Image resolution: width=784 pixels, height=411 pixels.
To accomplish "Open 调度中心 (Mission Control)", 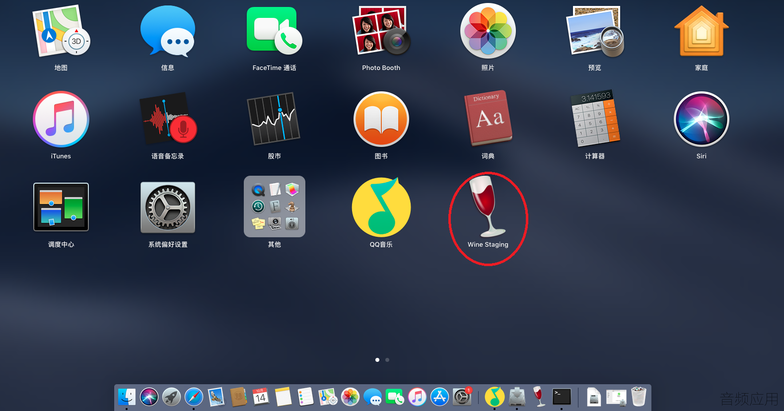I will click(x=61, y=207).
